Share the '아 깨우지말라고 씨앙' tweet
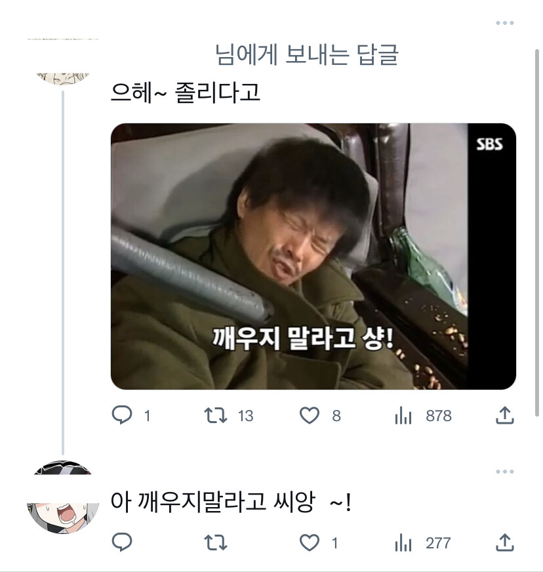Viewport: 543px width, 572px height. click(x=504, y=542)
